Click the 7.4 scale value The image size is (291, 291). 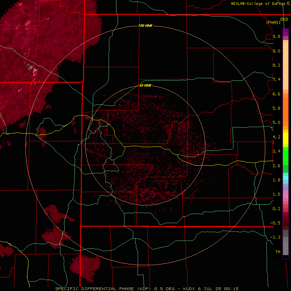pos(276,80)
